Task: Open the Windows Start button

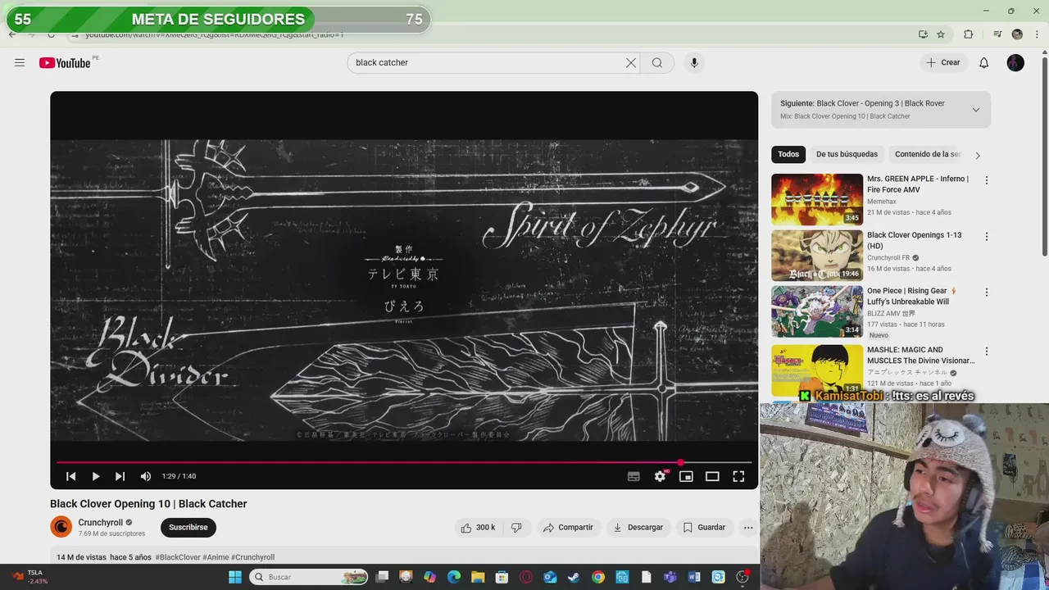Action: click(235, 577)
